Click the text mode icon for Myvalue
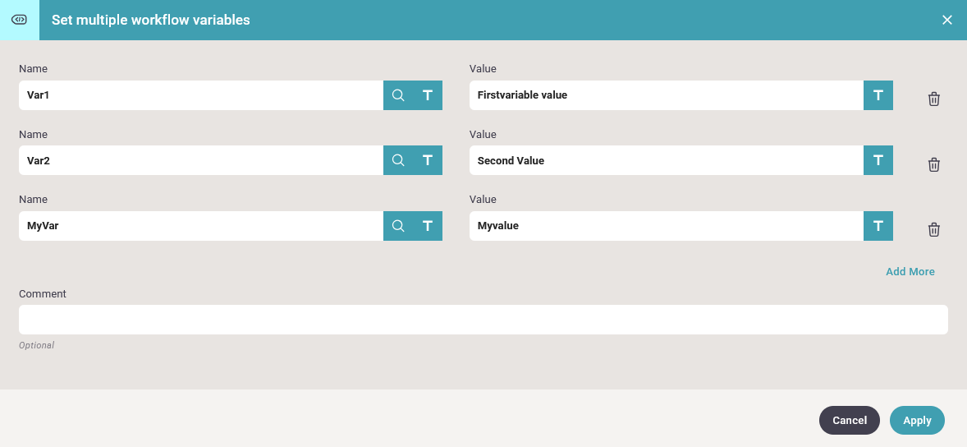The height and width of the screenshot is (447, 967). 878,226
